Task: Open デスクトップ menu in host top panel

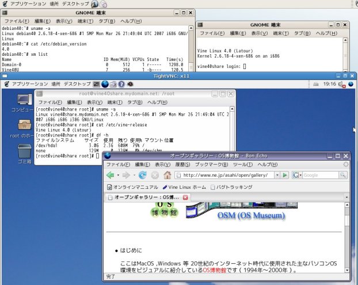Action: (x=75, y=4)
